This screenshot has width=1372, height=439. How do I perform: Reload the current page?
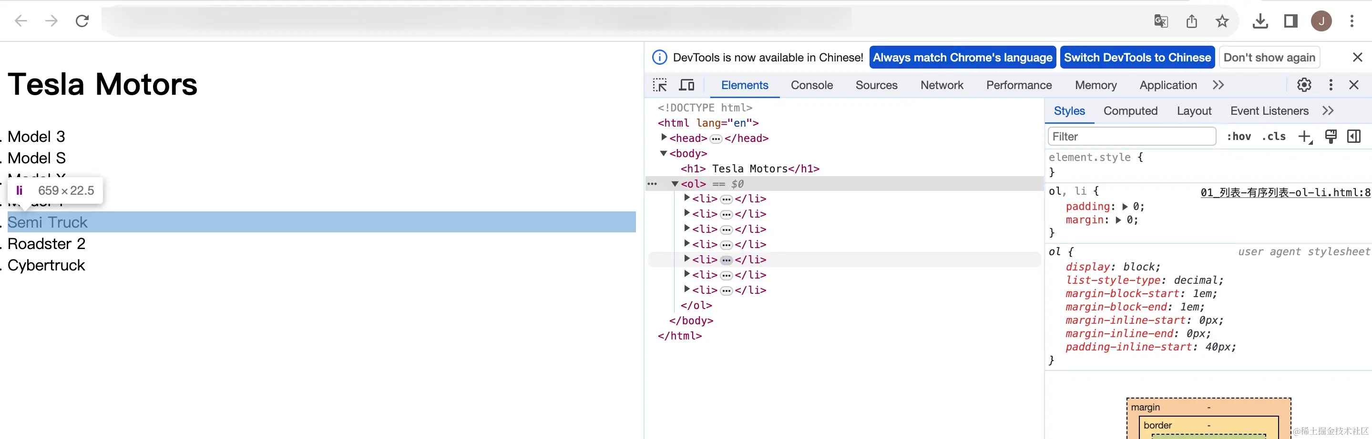[x=82, y=21]
